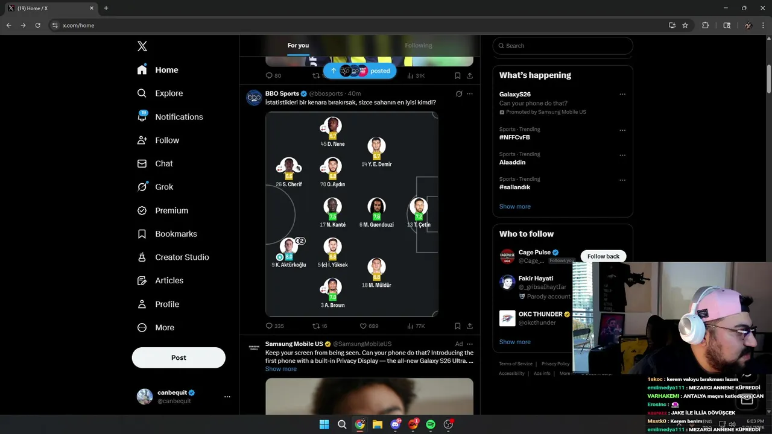Open Spotify from the taskbar
The image size is (772, 434).
[x=431, y=424]
